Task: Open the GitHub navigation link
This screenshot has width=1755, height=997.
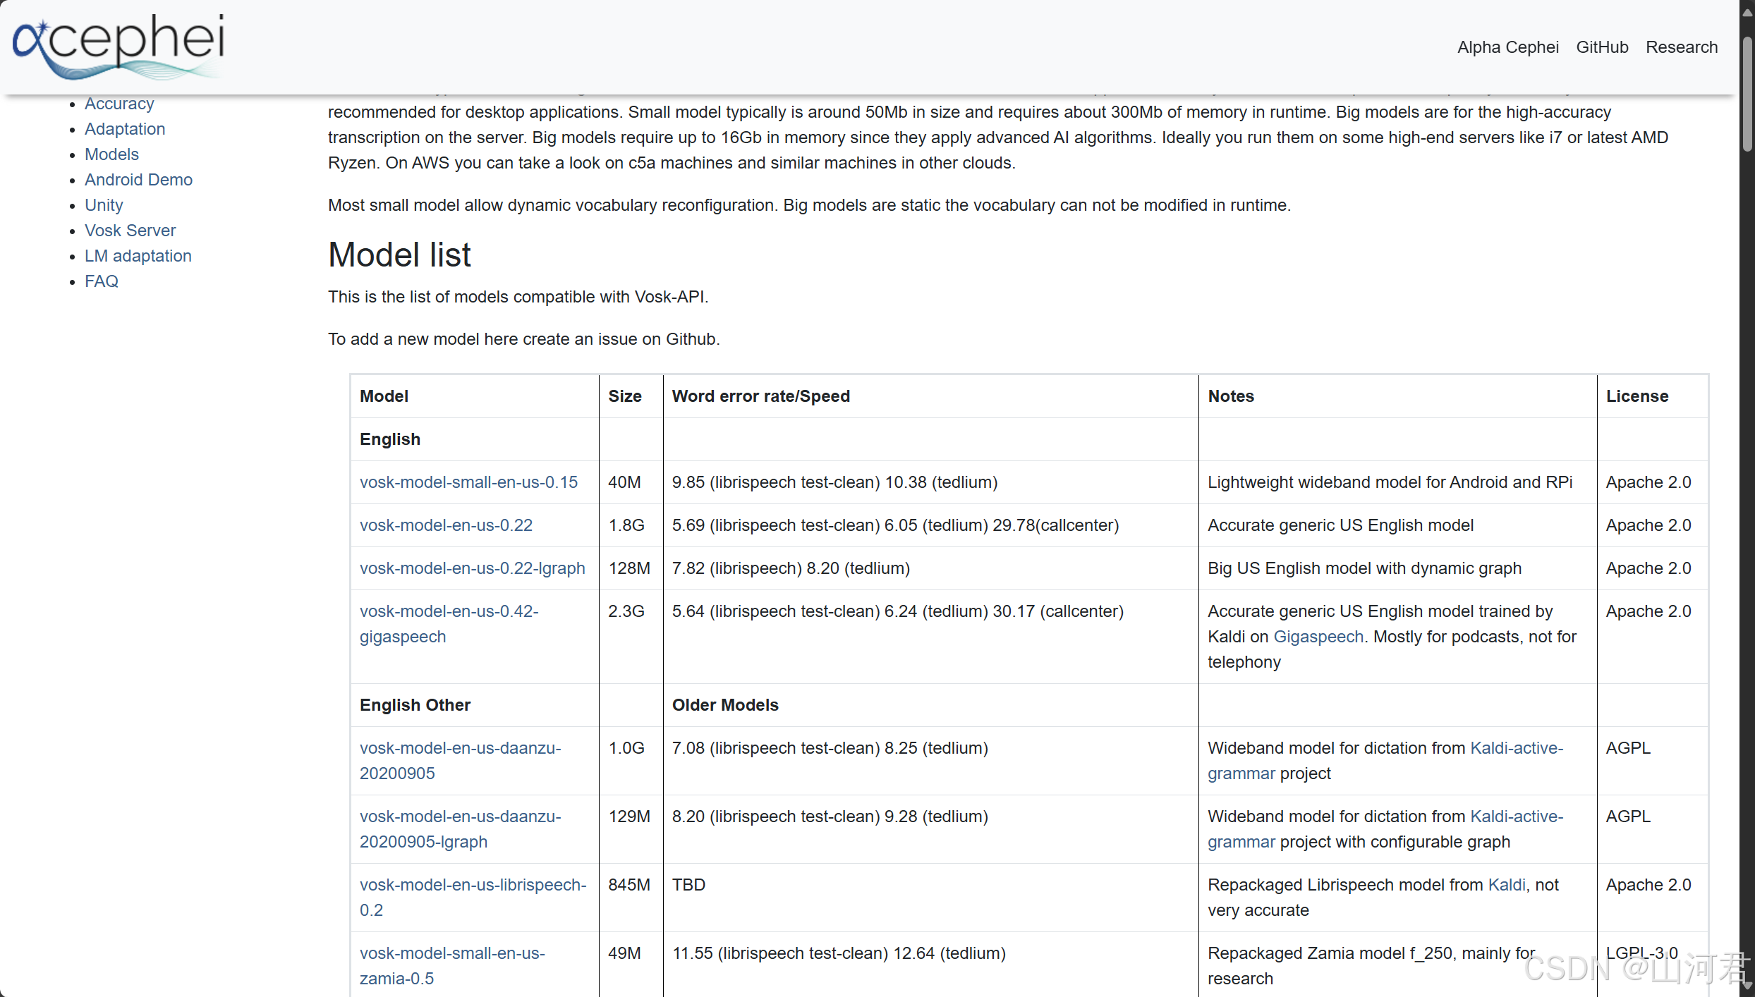Action: click(1602, 47)
